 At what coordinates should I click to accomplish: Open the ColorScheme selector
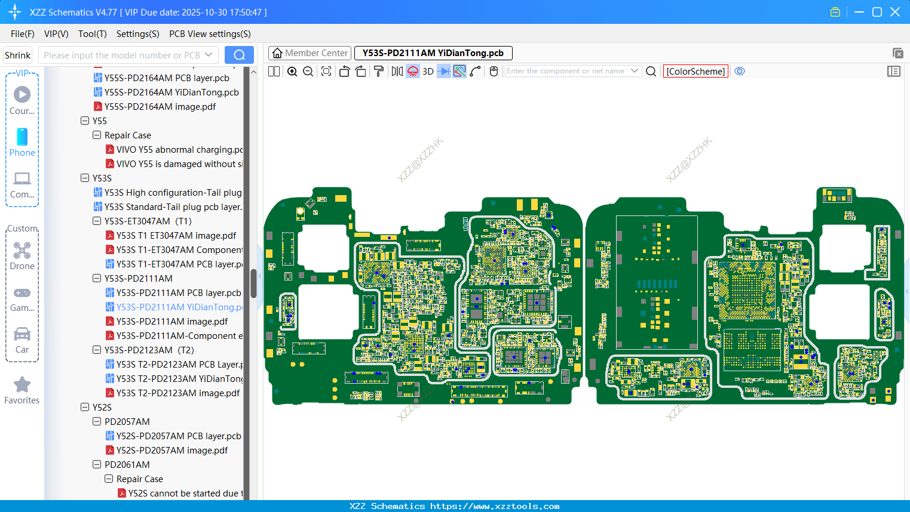pyautogui.click(x=695, y=71)
